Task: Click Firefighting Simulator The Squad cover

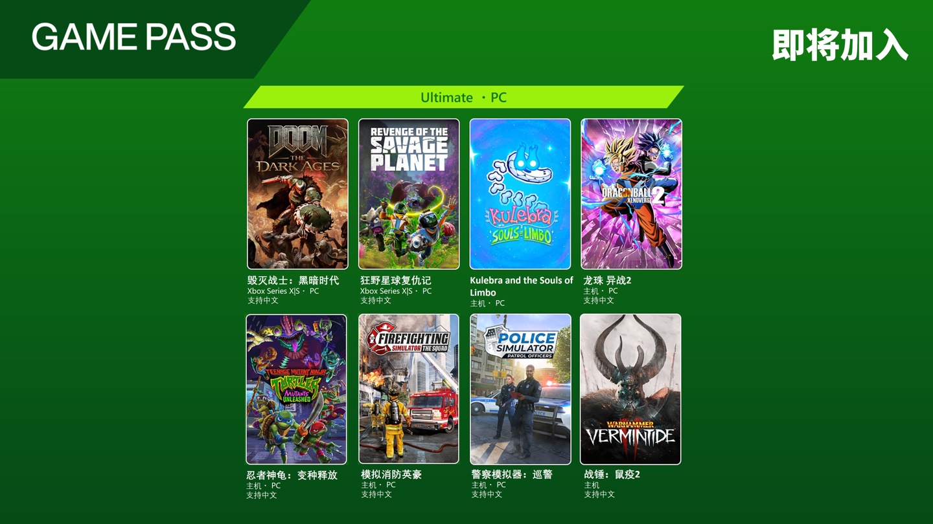Action: coord(409,389)
